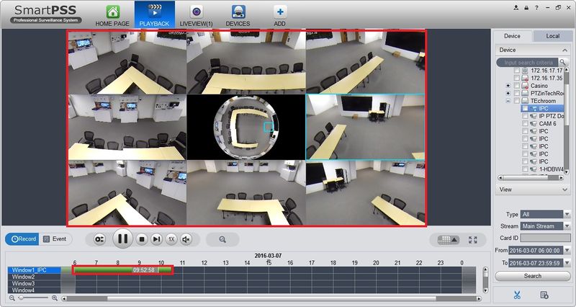Pause the playback video
This screenshot has height=307, width=576.
click(122, 239)
